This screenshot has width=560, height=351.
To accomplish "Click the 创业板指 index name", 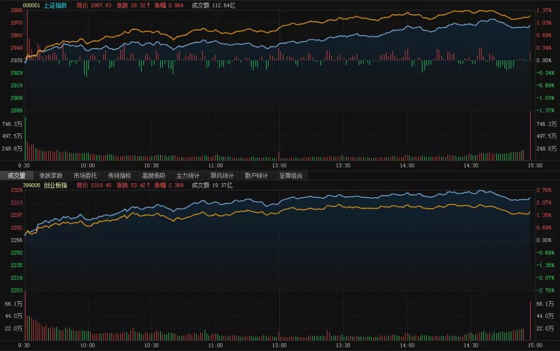I will [x=55, y=185].
